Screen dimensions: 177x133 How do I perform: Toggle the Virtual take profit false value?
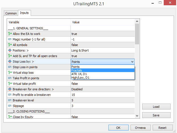[103, 84]
